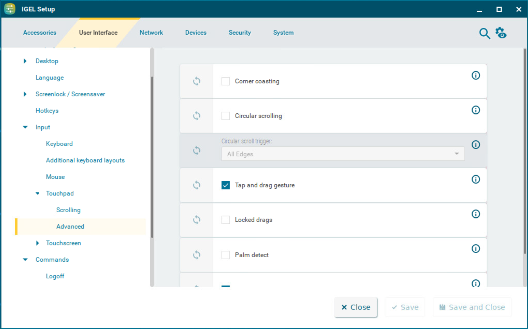This screenshot has height=329, width=528.
Task: Enable the Corner coasting checkbox
Action: (226, 81)
